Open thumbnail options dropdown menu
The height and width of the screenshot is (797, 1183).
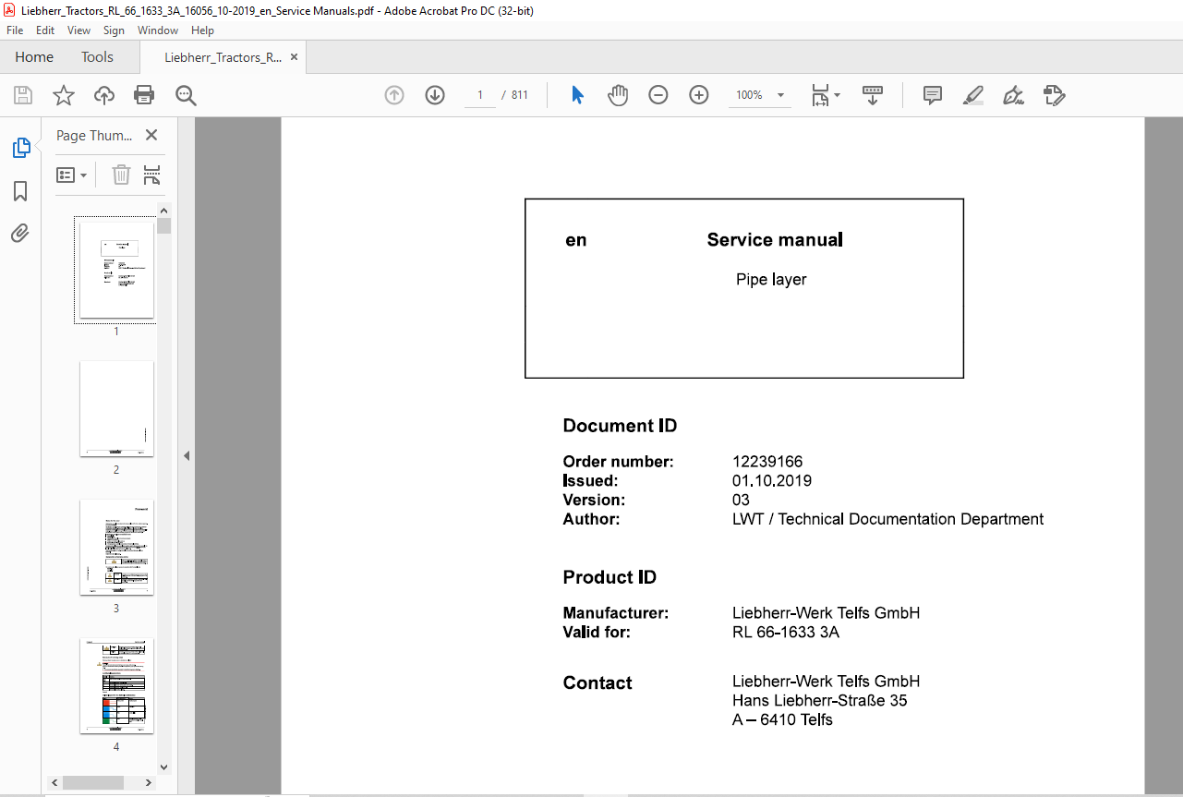pos(71,175)
